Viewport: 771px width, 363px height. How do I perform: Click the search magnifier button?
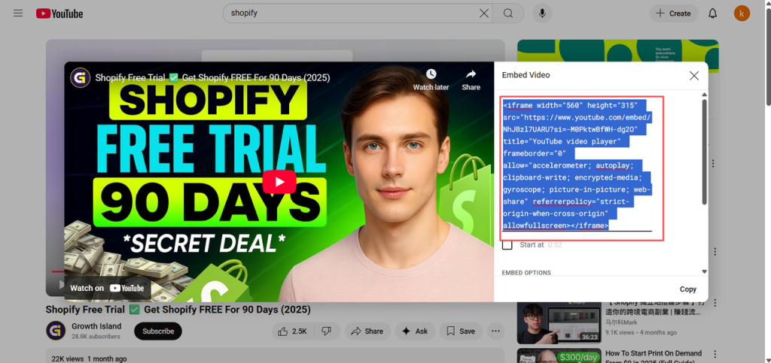508,14
